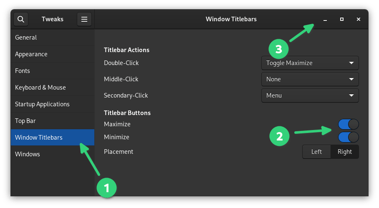Switch to Keyboard & Mouse settings
This screenshot has width=379, height=208.
(40, 88)
